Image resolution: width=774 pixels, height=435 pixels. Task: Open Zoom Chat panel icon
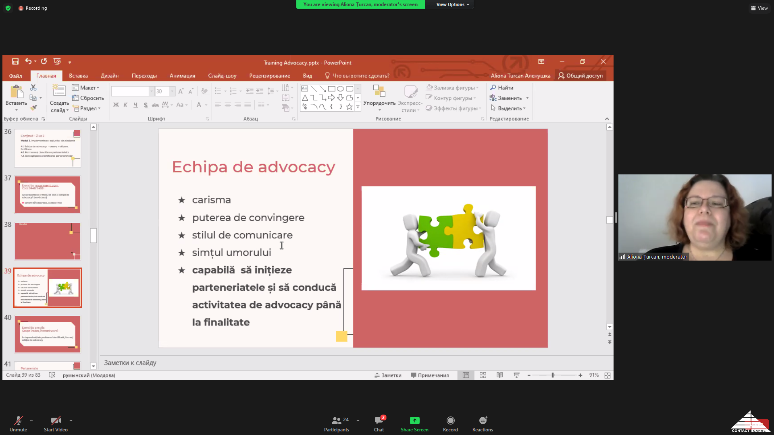379,420
